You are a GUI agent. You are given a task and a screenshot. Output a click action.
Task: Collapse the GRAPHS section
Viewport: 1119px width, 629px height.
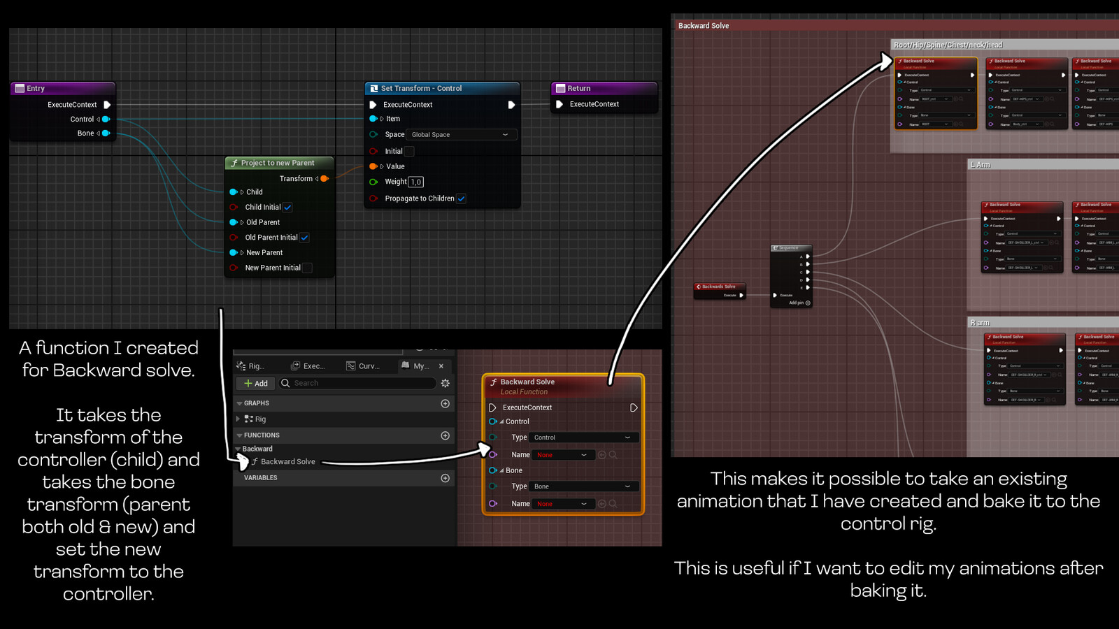pos(239,403)
